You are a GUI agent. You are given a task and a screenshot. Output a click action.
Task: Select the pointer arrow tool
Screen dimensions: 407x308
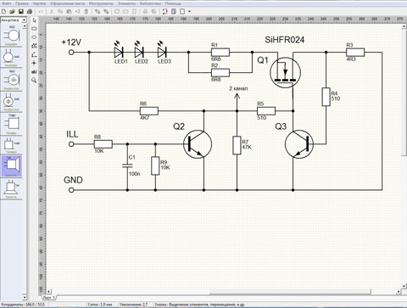(34, 20)
